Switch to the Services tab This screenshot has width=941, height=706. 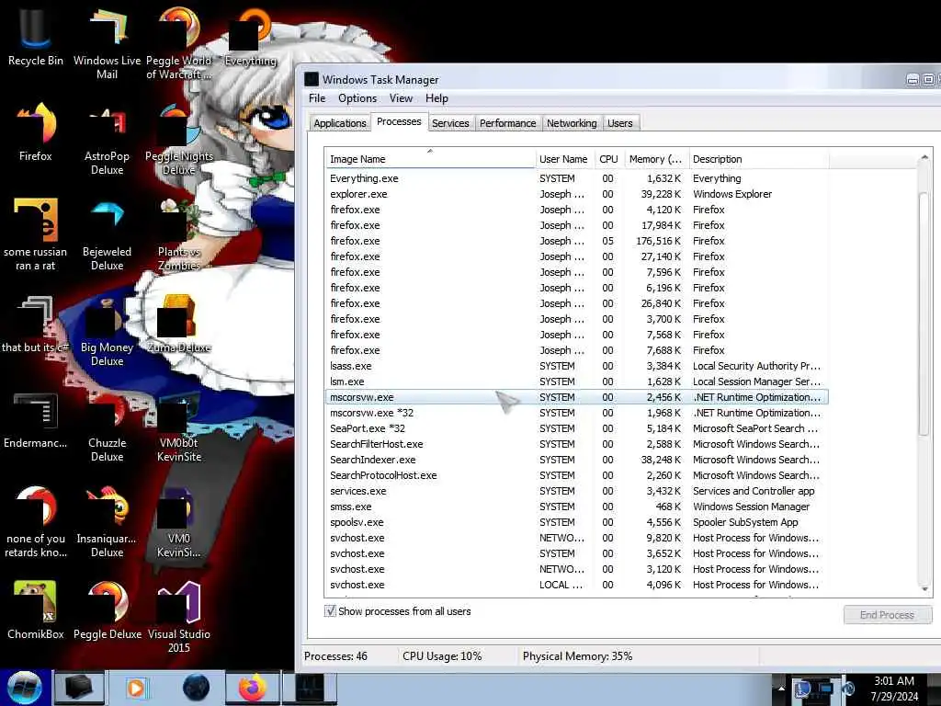450,123
